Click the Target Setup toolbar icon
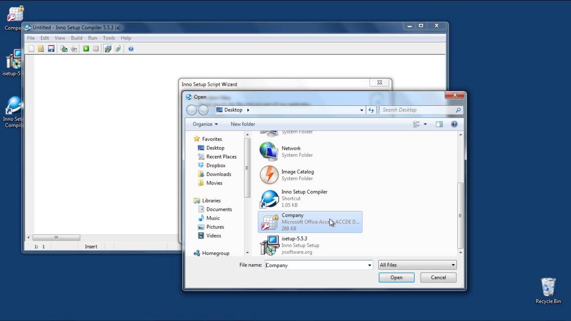This screenshot has width=571, height=321. [x=108, y=49]
